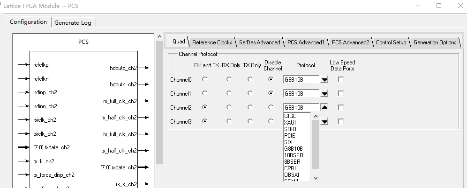Select Disable Channel for Channel0
Viewport: 467px width, 188px height.
pyautogui.click(x=271, y=79)
